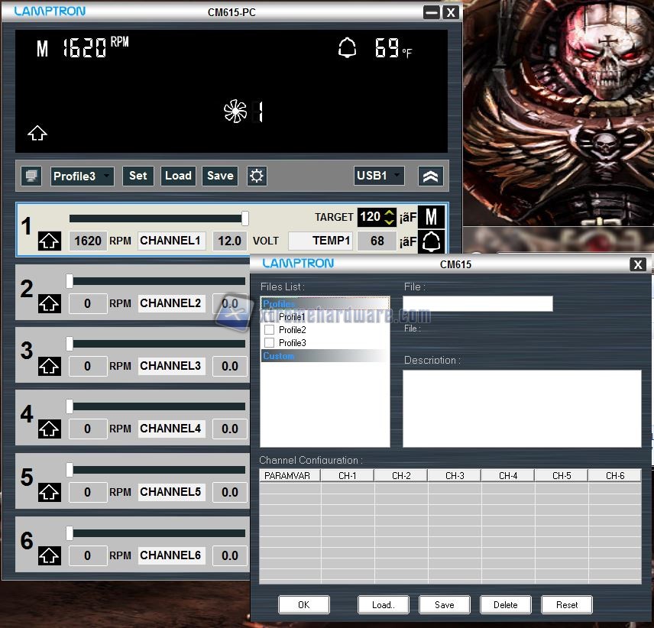Click the double-chevron collapse icon
This screenshot has width=654, height=628.
pos(431,176)
